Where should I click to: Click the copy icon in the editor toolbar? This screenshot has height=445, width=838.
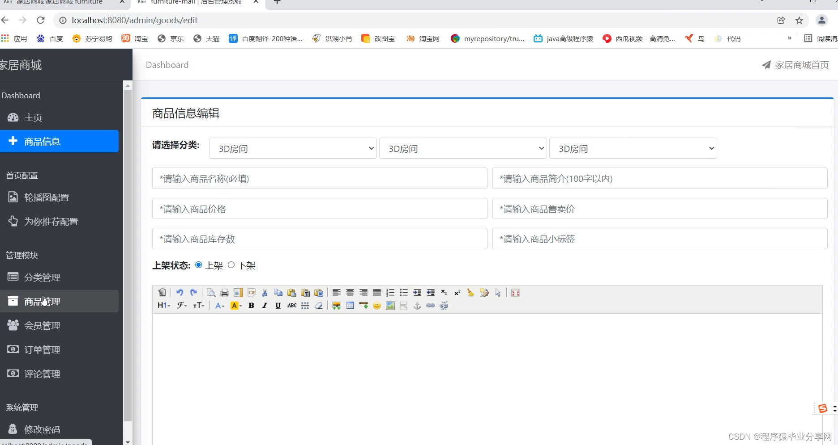click(278, 293)
